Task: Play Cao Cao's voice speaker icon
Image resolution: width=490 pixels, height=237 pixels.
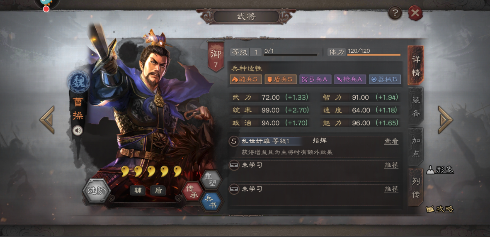Action: 77,130
